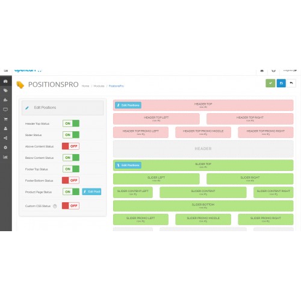Open the catalog tag icon in the sidebar

click(x=5, y=90)
